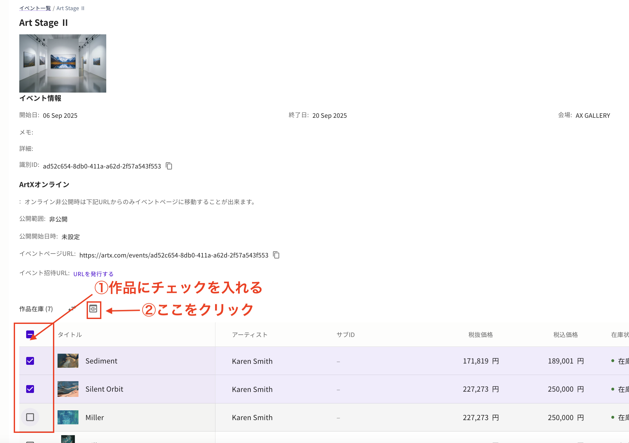Click the 250,000 円 price in Miller row
The image size is (629, 443).
click(566, 417)
